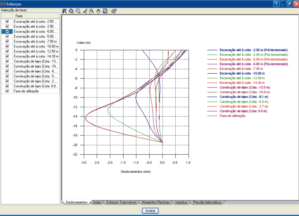
Task: Toggle the 'Escavação até à cota: -7.50 m' checkbox
Action: 7,41
